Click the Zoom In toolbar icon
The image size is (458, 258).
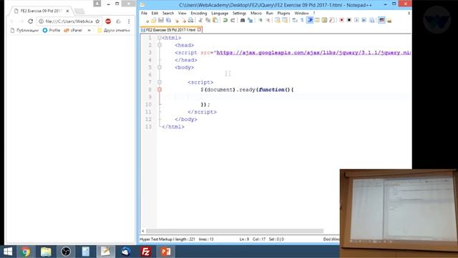pos(260,20)
